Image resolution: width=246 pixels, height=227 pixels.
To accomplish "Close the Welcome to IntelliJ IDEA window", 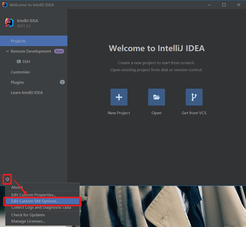I will 239,5.
